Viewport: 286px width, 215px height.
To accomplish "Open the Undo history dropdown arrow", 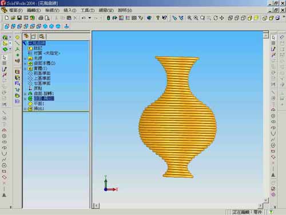I will coord(90,18).
